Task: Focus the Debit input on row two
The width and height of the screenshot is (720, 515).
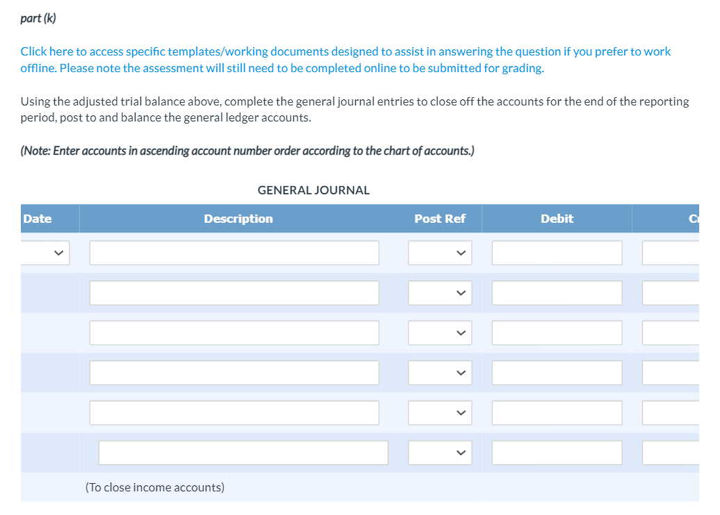Action: 556,292
